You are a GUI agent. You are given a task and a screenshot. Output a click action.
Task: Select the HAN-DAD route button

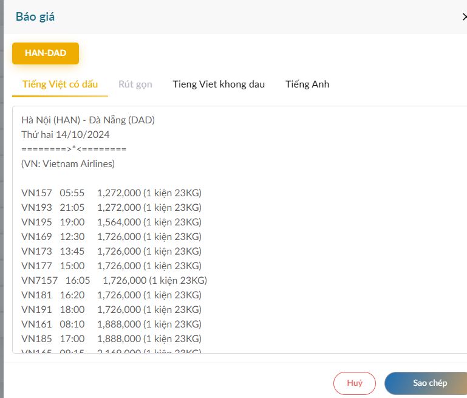point(46,53)
